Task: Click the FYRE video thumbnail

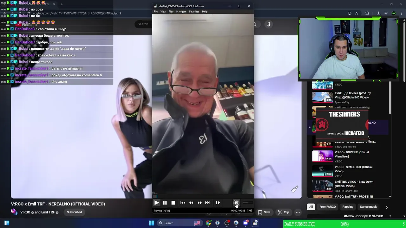Action: (x=323, y=97)
